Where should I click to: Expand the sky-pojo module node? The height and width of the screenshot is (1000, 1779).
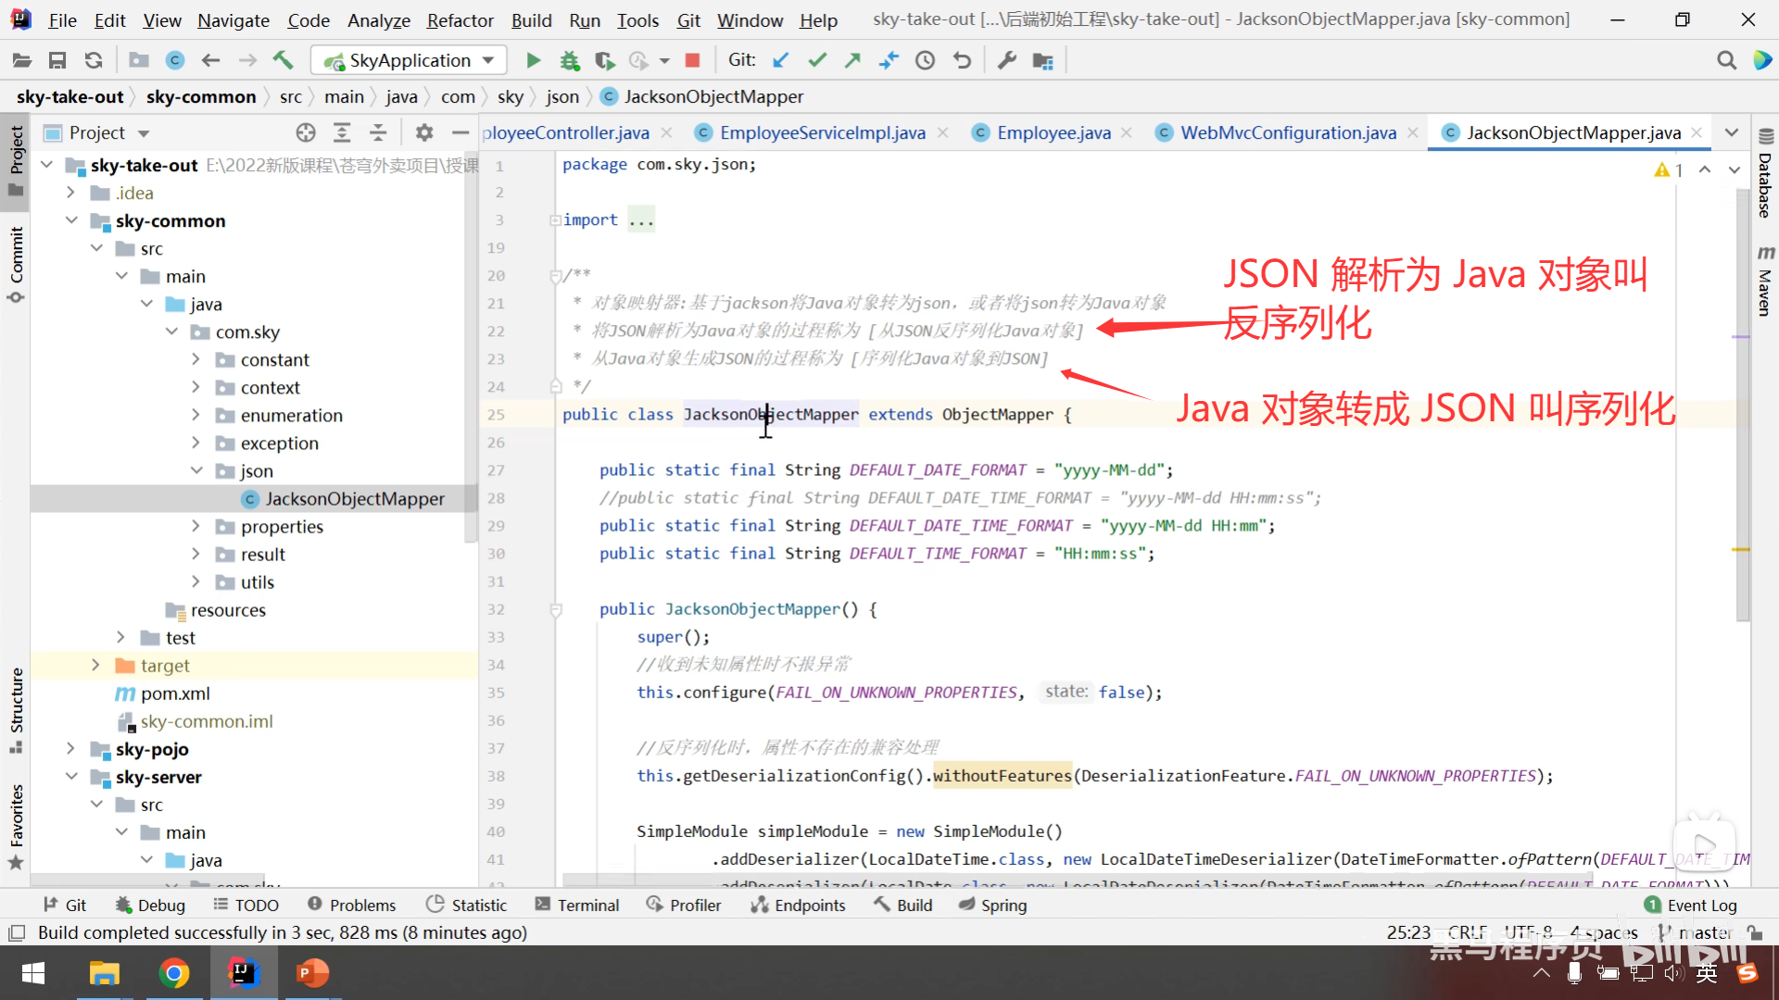pos(71,749)
